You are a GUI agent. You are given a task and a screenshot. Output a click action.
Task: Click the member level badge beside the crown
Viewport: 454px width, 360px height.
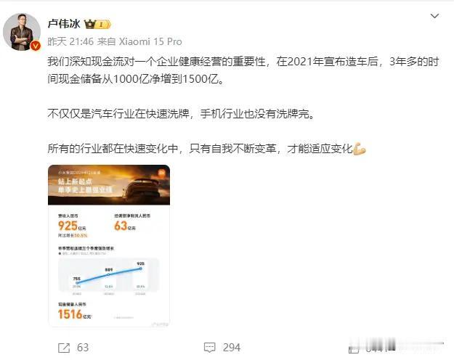[103, 25]
